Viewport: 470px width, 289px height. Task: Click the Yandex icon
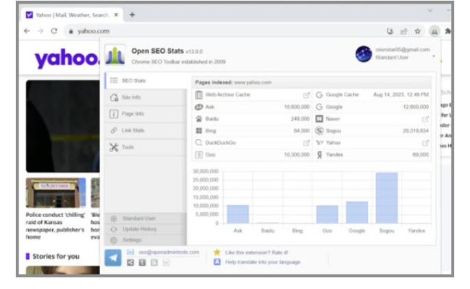tap(319, 155)
